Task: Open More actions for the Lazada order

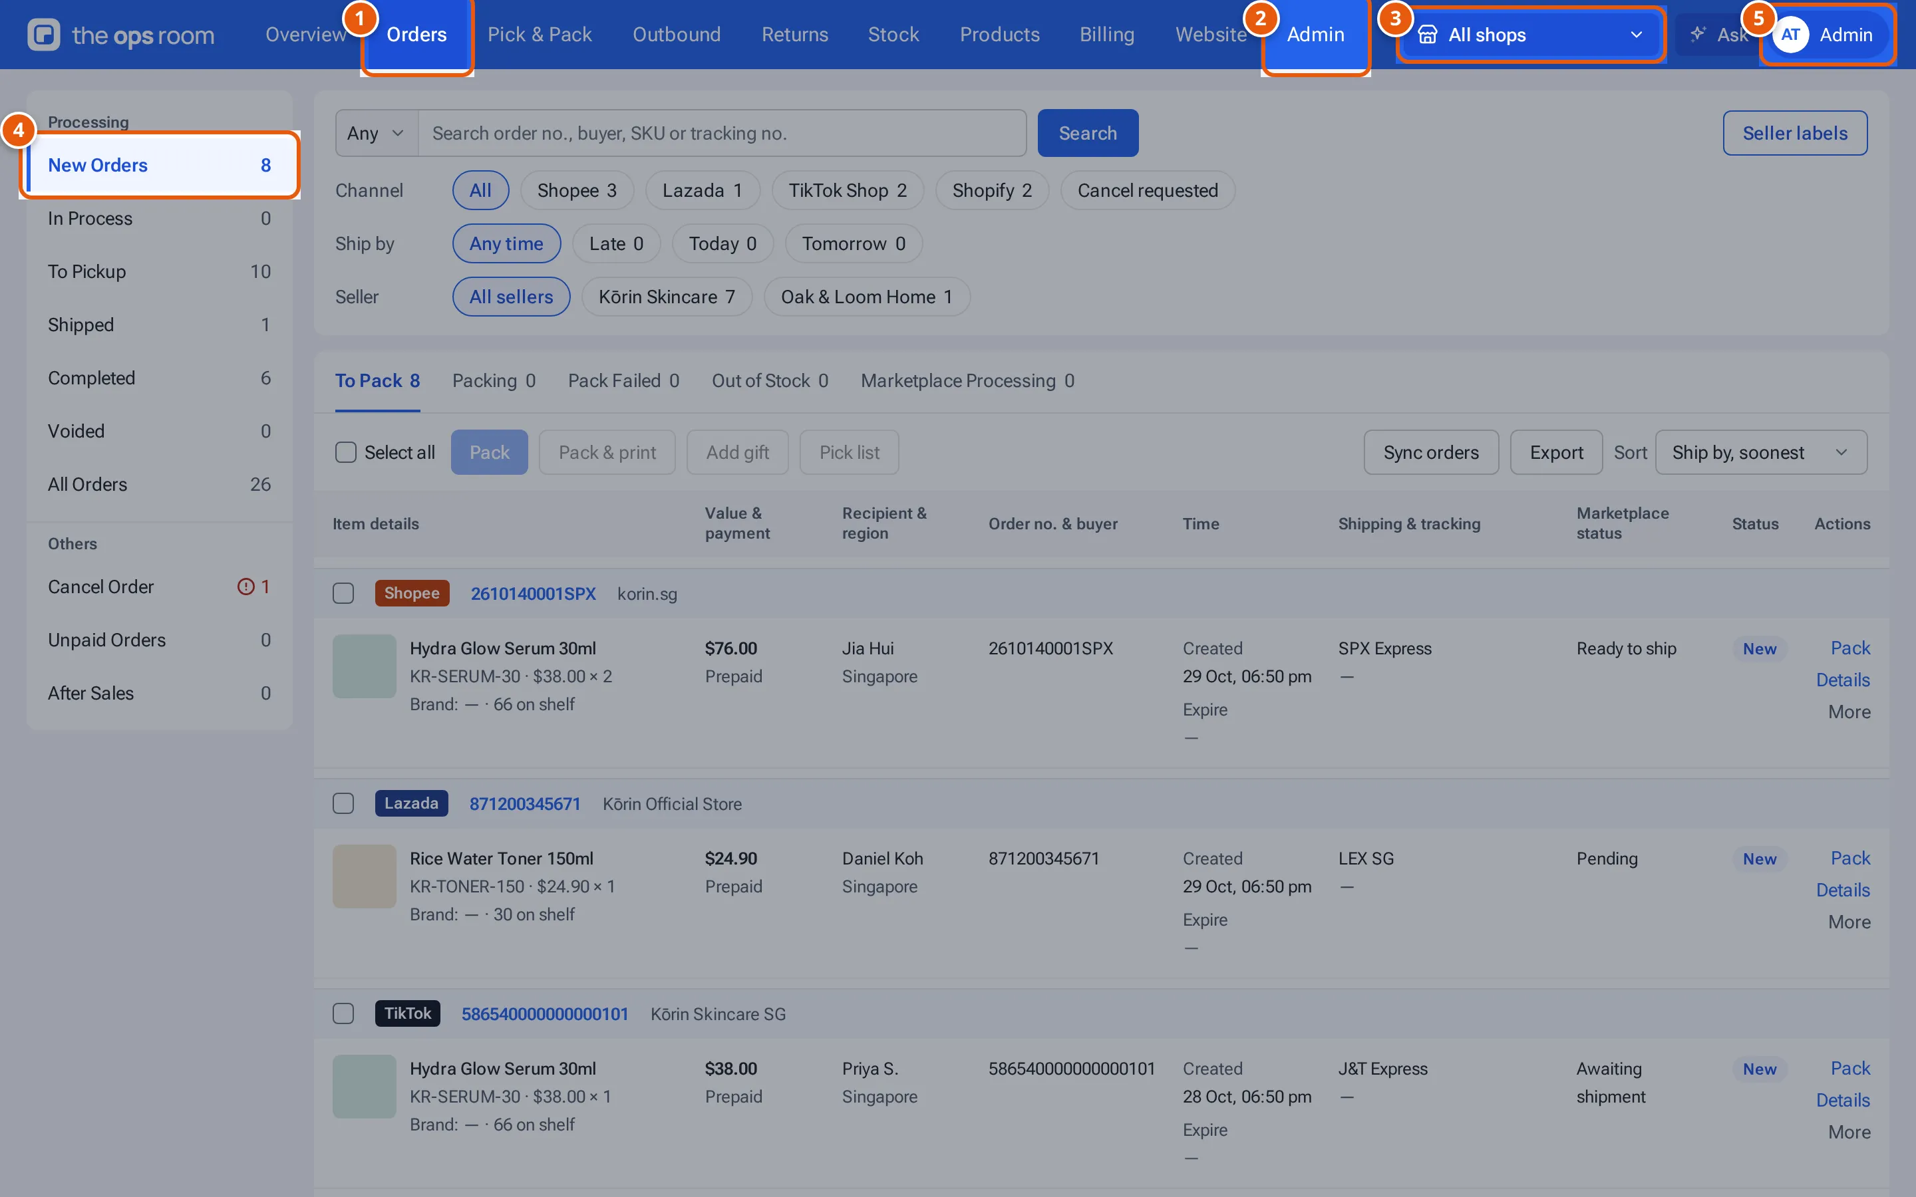Action: point(1849,922)
